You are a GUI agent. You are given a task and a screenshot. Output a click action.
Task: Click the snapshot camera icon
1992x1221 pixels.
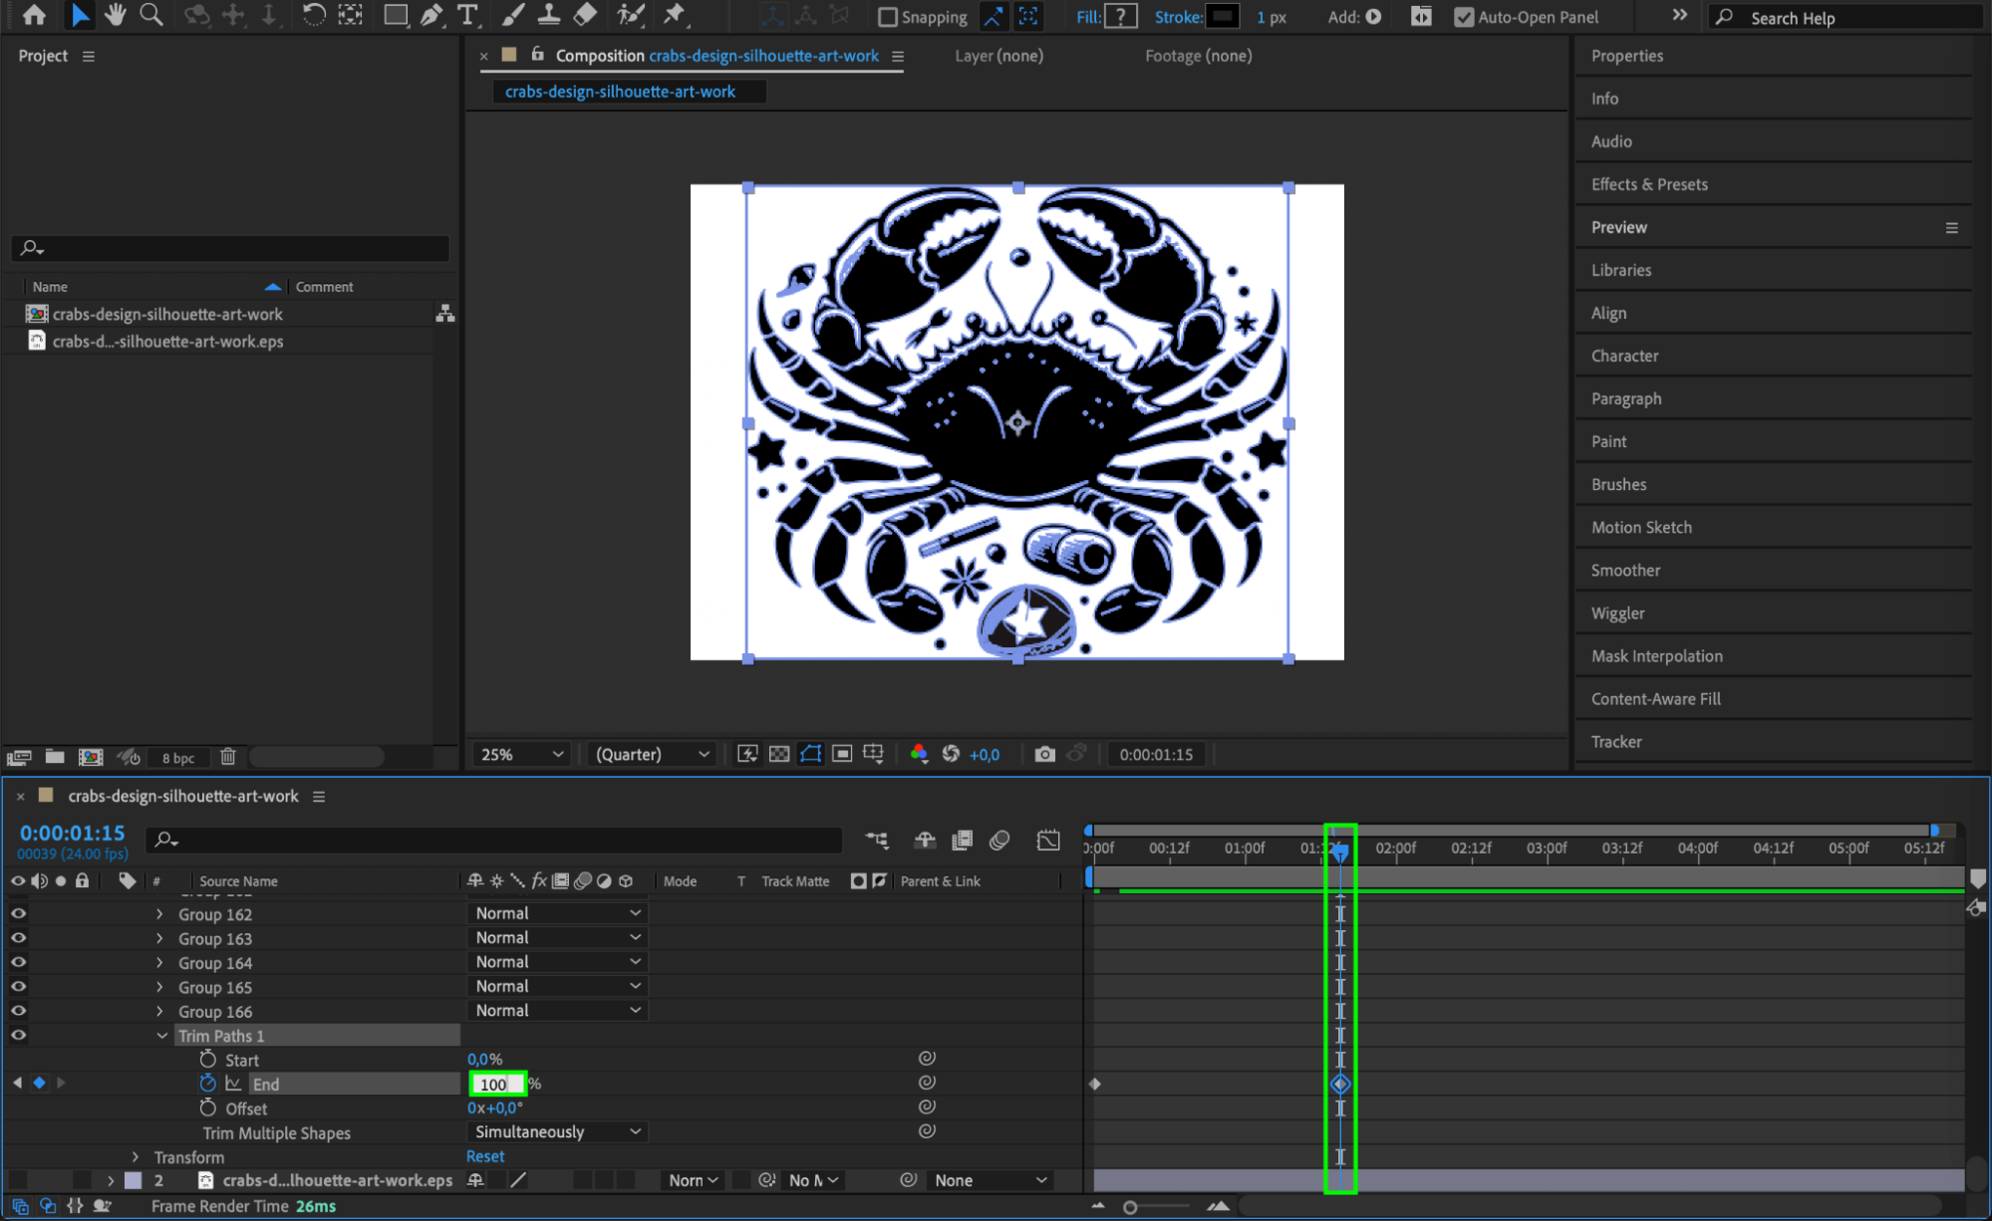click(1043, 754)
